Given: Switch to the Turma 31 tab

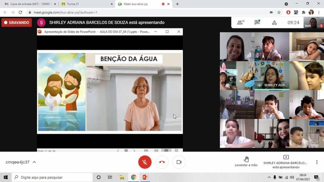Looking at the screenshot, I should (86, 4).
